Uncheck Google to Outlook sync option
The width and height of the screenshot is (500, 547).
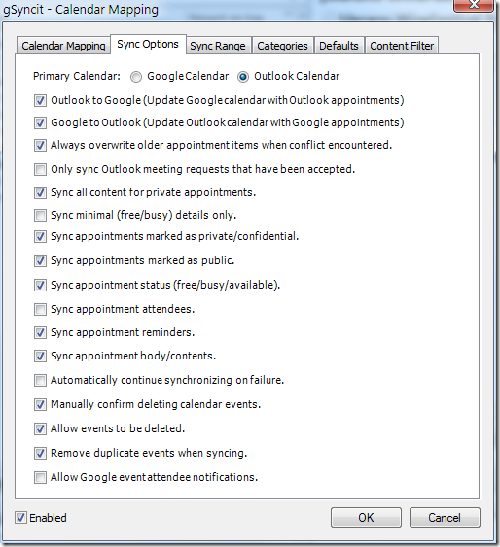tap(40, 122)
